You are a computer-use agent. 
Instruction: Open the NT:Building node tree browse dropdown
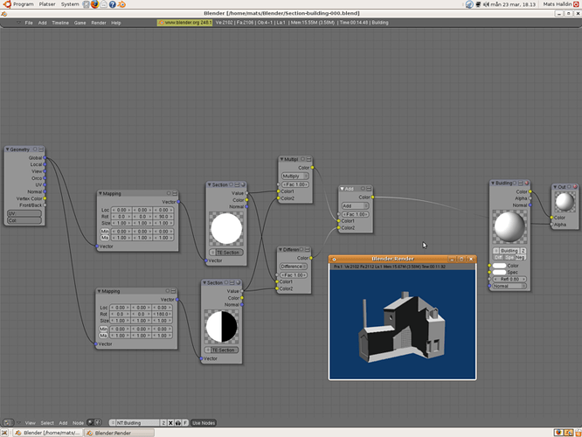click(x=113, y=422)
